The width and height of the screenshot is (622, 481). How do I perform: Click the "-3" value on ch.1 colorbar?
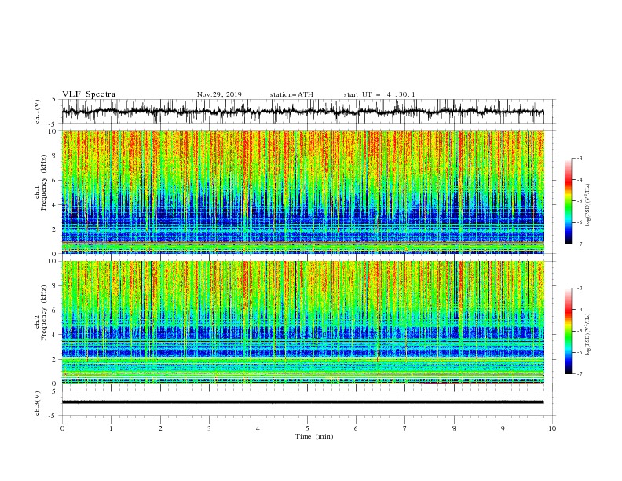coord(579,158)
